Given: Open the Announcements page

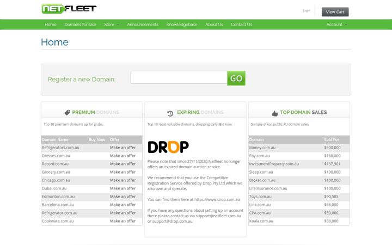Looking at the screenshot, I should tap(143, 24).
